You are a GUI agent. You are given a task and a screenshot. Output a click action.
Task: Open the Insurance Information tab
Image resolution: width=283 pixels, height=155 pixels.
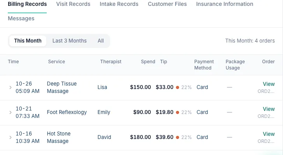click(225, 4)
